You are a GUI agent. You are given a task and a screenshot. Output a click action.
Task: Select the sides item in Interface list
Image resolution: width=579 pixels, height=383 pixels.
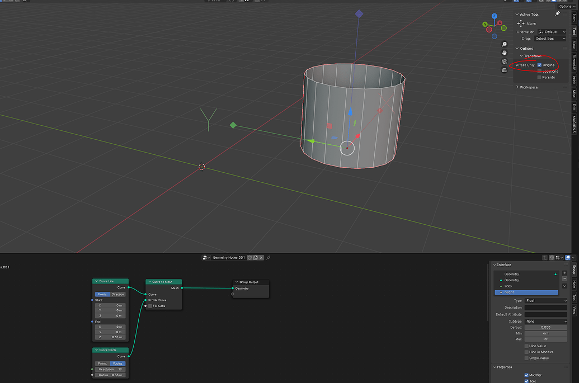(526, 286)
